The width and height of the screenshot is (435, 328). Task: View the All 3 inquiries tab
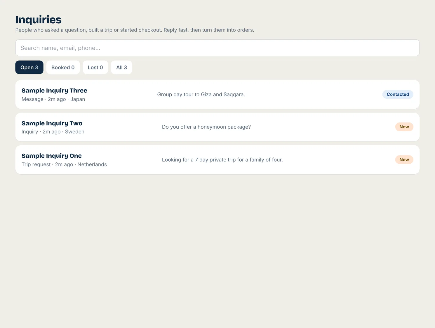click(121, 67)
